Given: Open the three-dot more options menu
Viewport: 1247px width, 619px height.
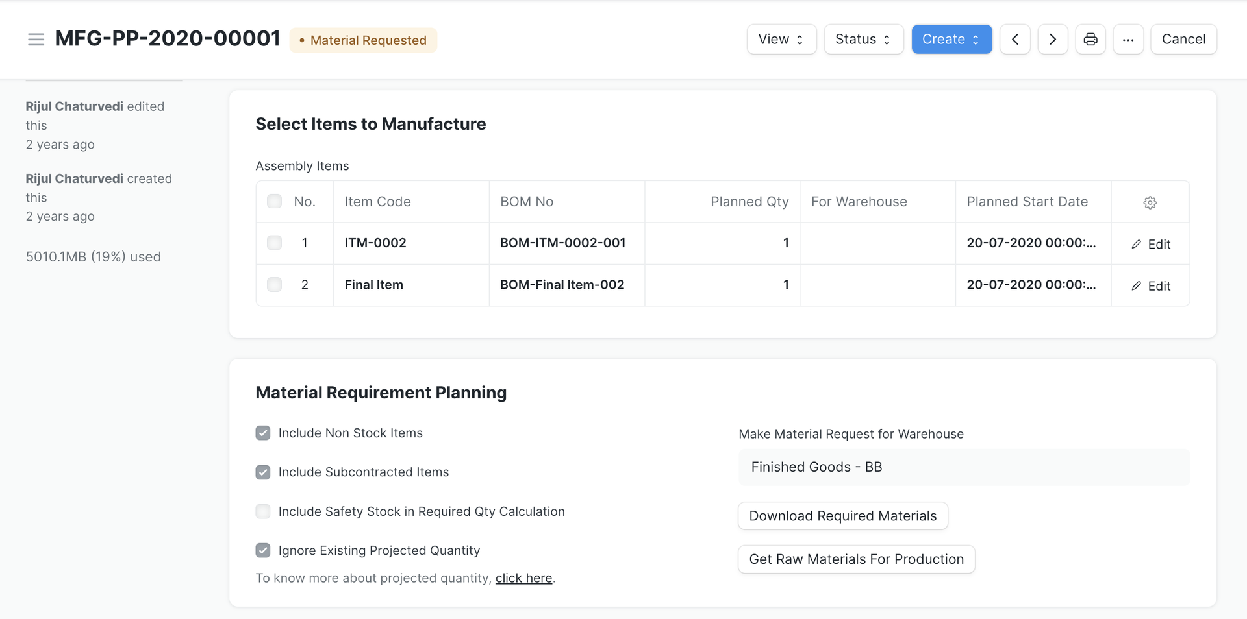Looking at the screenshot, I should click(x=1128, y=40).
